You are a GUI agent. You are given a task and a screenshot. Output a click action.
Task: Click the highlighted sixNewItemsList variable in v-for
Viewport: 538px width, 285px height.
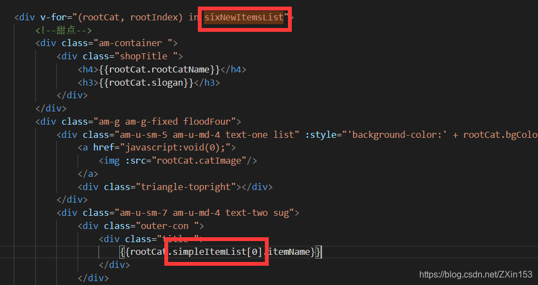pos(244,17)
